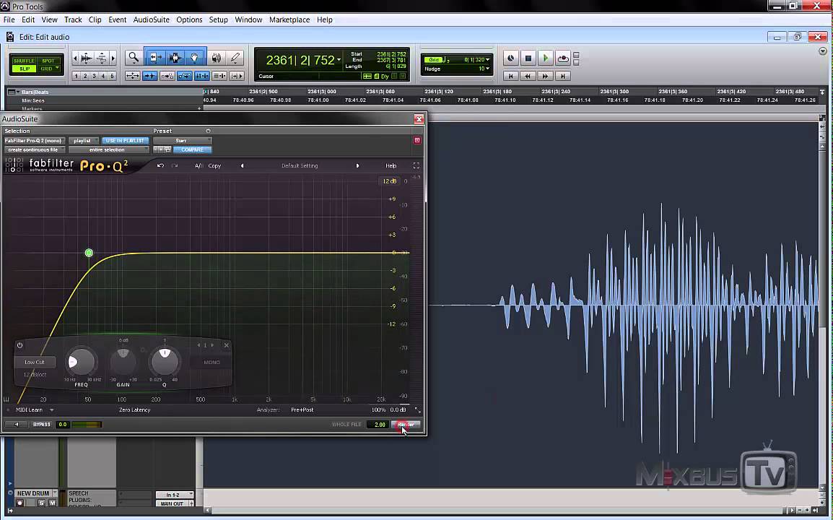Open Grid value dropdown
This screenshot has height=520, width=833.
[x=488, y=59]
